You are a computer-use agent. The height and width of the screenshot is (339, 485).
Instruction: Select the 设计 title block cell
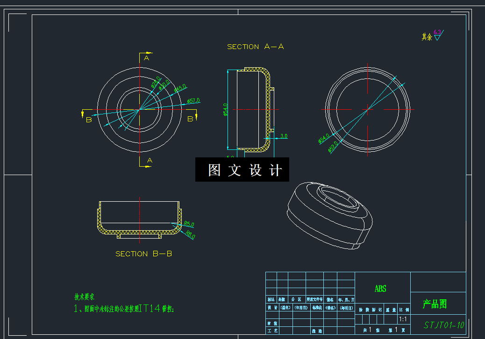point(272,308)
